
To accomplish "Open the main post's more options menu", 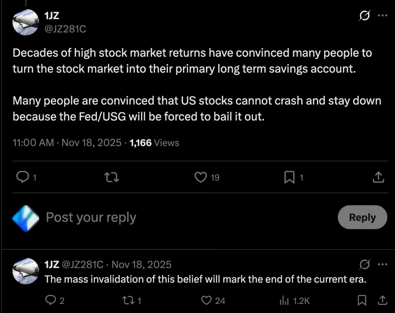I will pos(382,16).
